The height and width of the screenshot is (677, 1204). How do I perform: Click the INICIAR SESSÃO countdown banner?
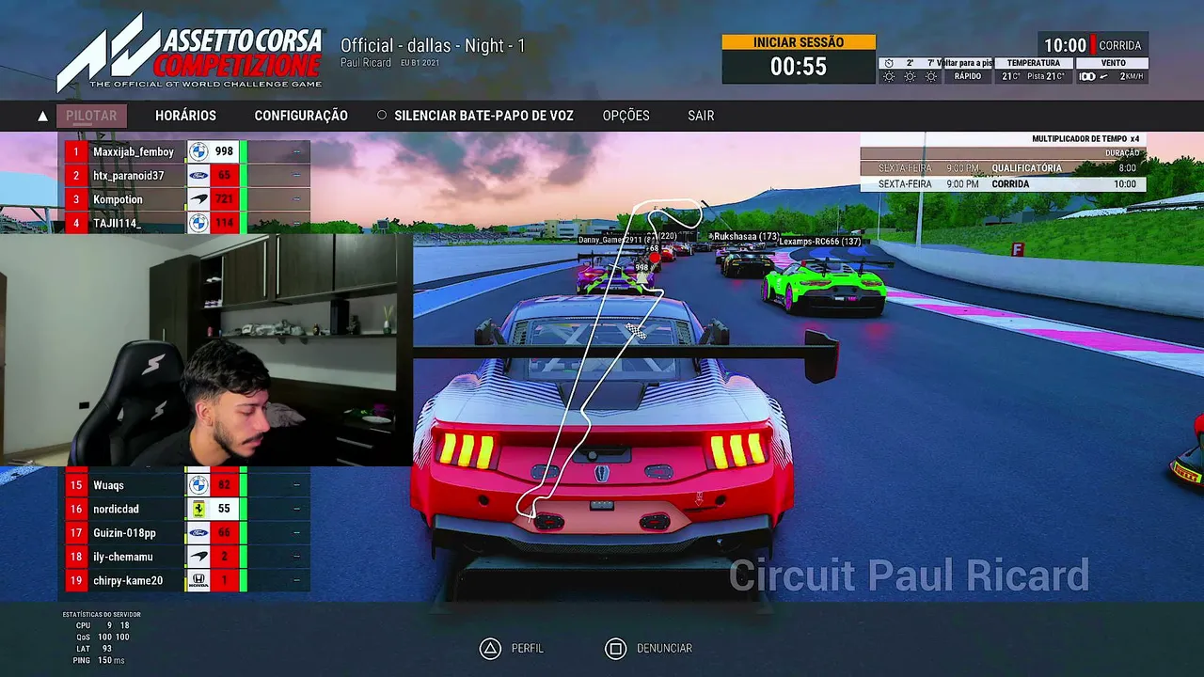(x=799, y=58)
